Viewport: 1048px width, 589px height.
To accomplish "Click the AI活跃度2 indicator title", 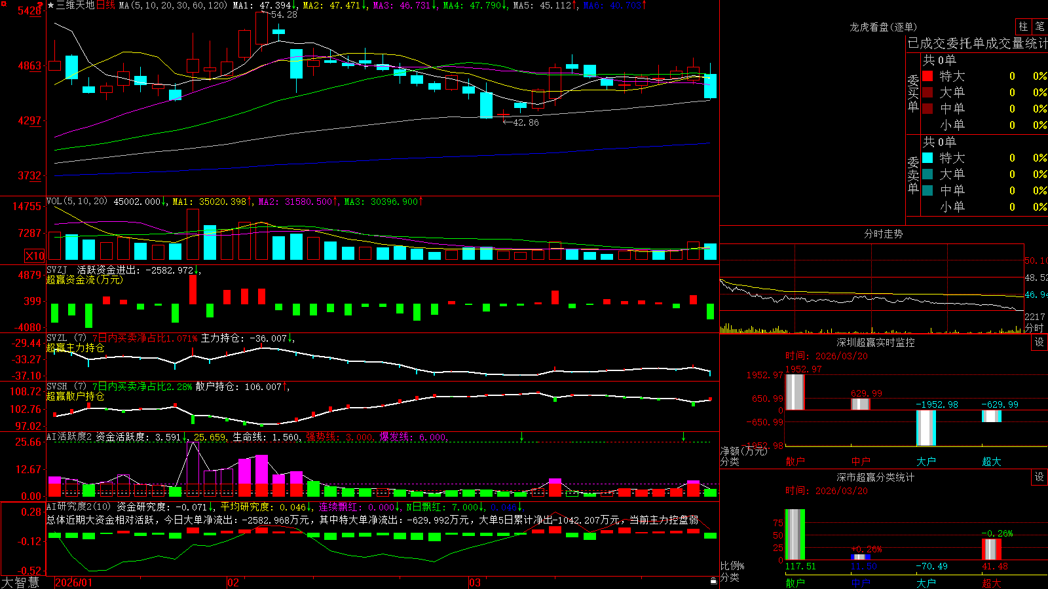I will (x=69, y=437).
